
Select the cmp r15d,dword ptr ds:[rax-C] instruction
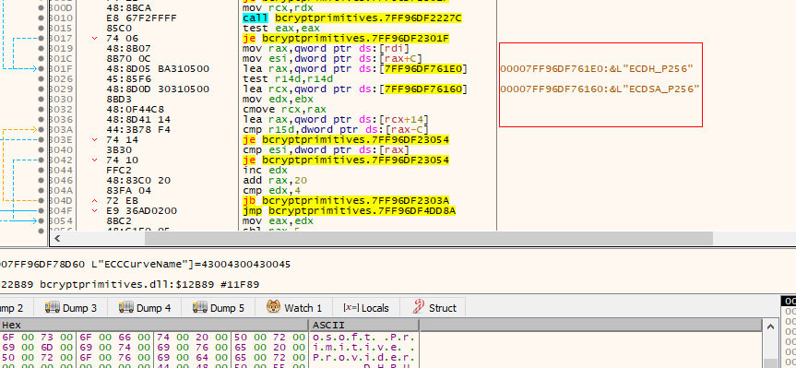[336, 129]
